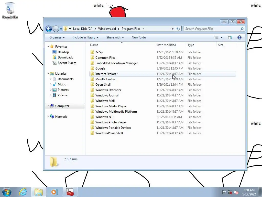Select the Windows Photo Viewer folder name
The width and height of the screenshot is (262, 197).
[x=111, y=122]
